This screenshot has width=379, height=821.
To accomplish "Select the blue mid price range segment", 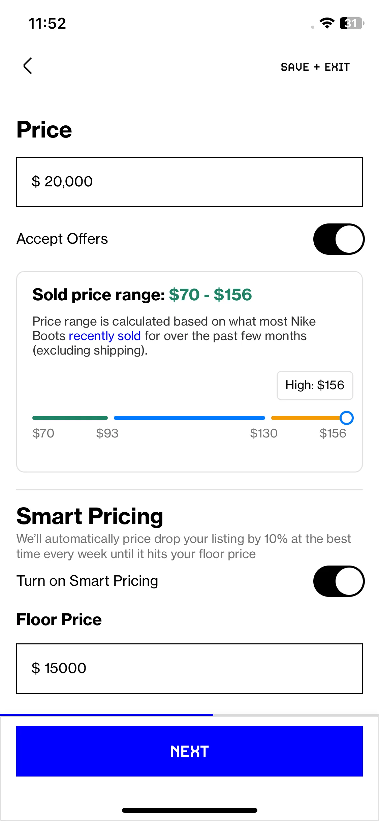I will coord(189,418).
